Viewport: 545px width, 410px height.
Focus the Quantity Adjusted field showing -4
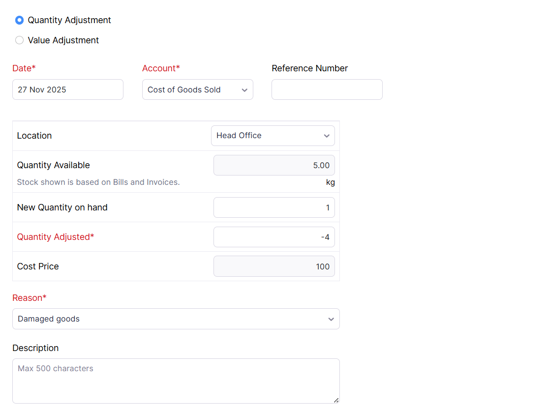tap(274, 237)
